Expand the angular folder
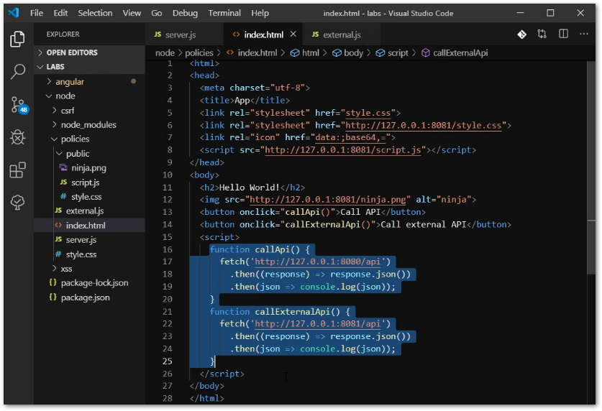Viewport: 602px width, 411px height. (x=89, y=82)
